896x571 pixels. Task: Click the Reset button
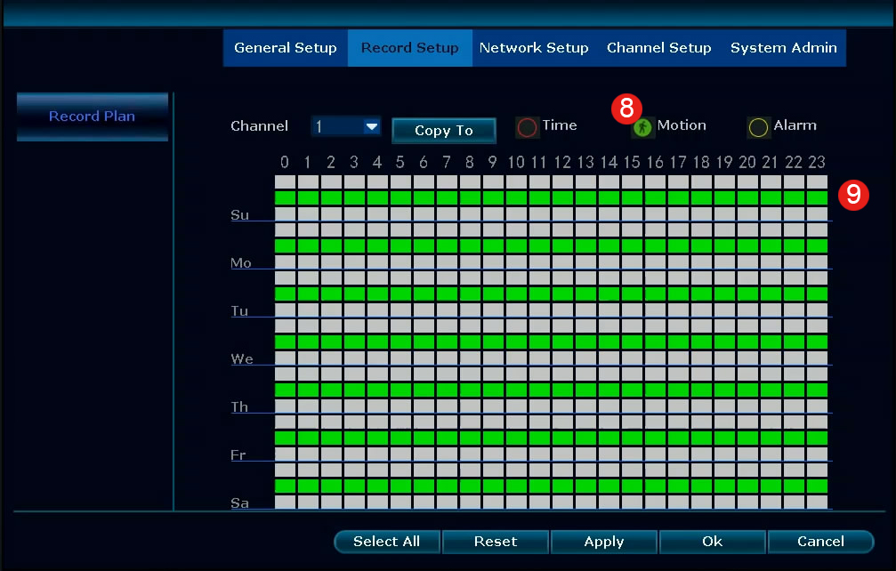pos(496,542)
